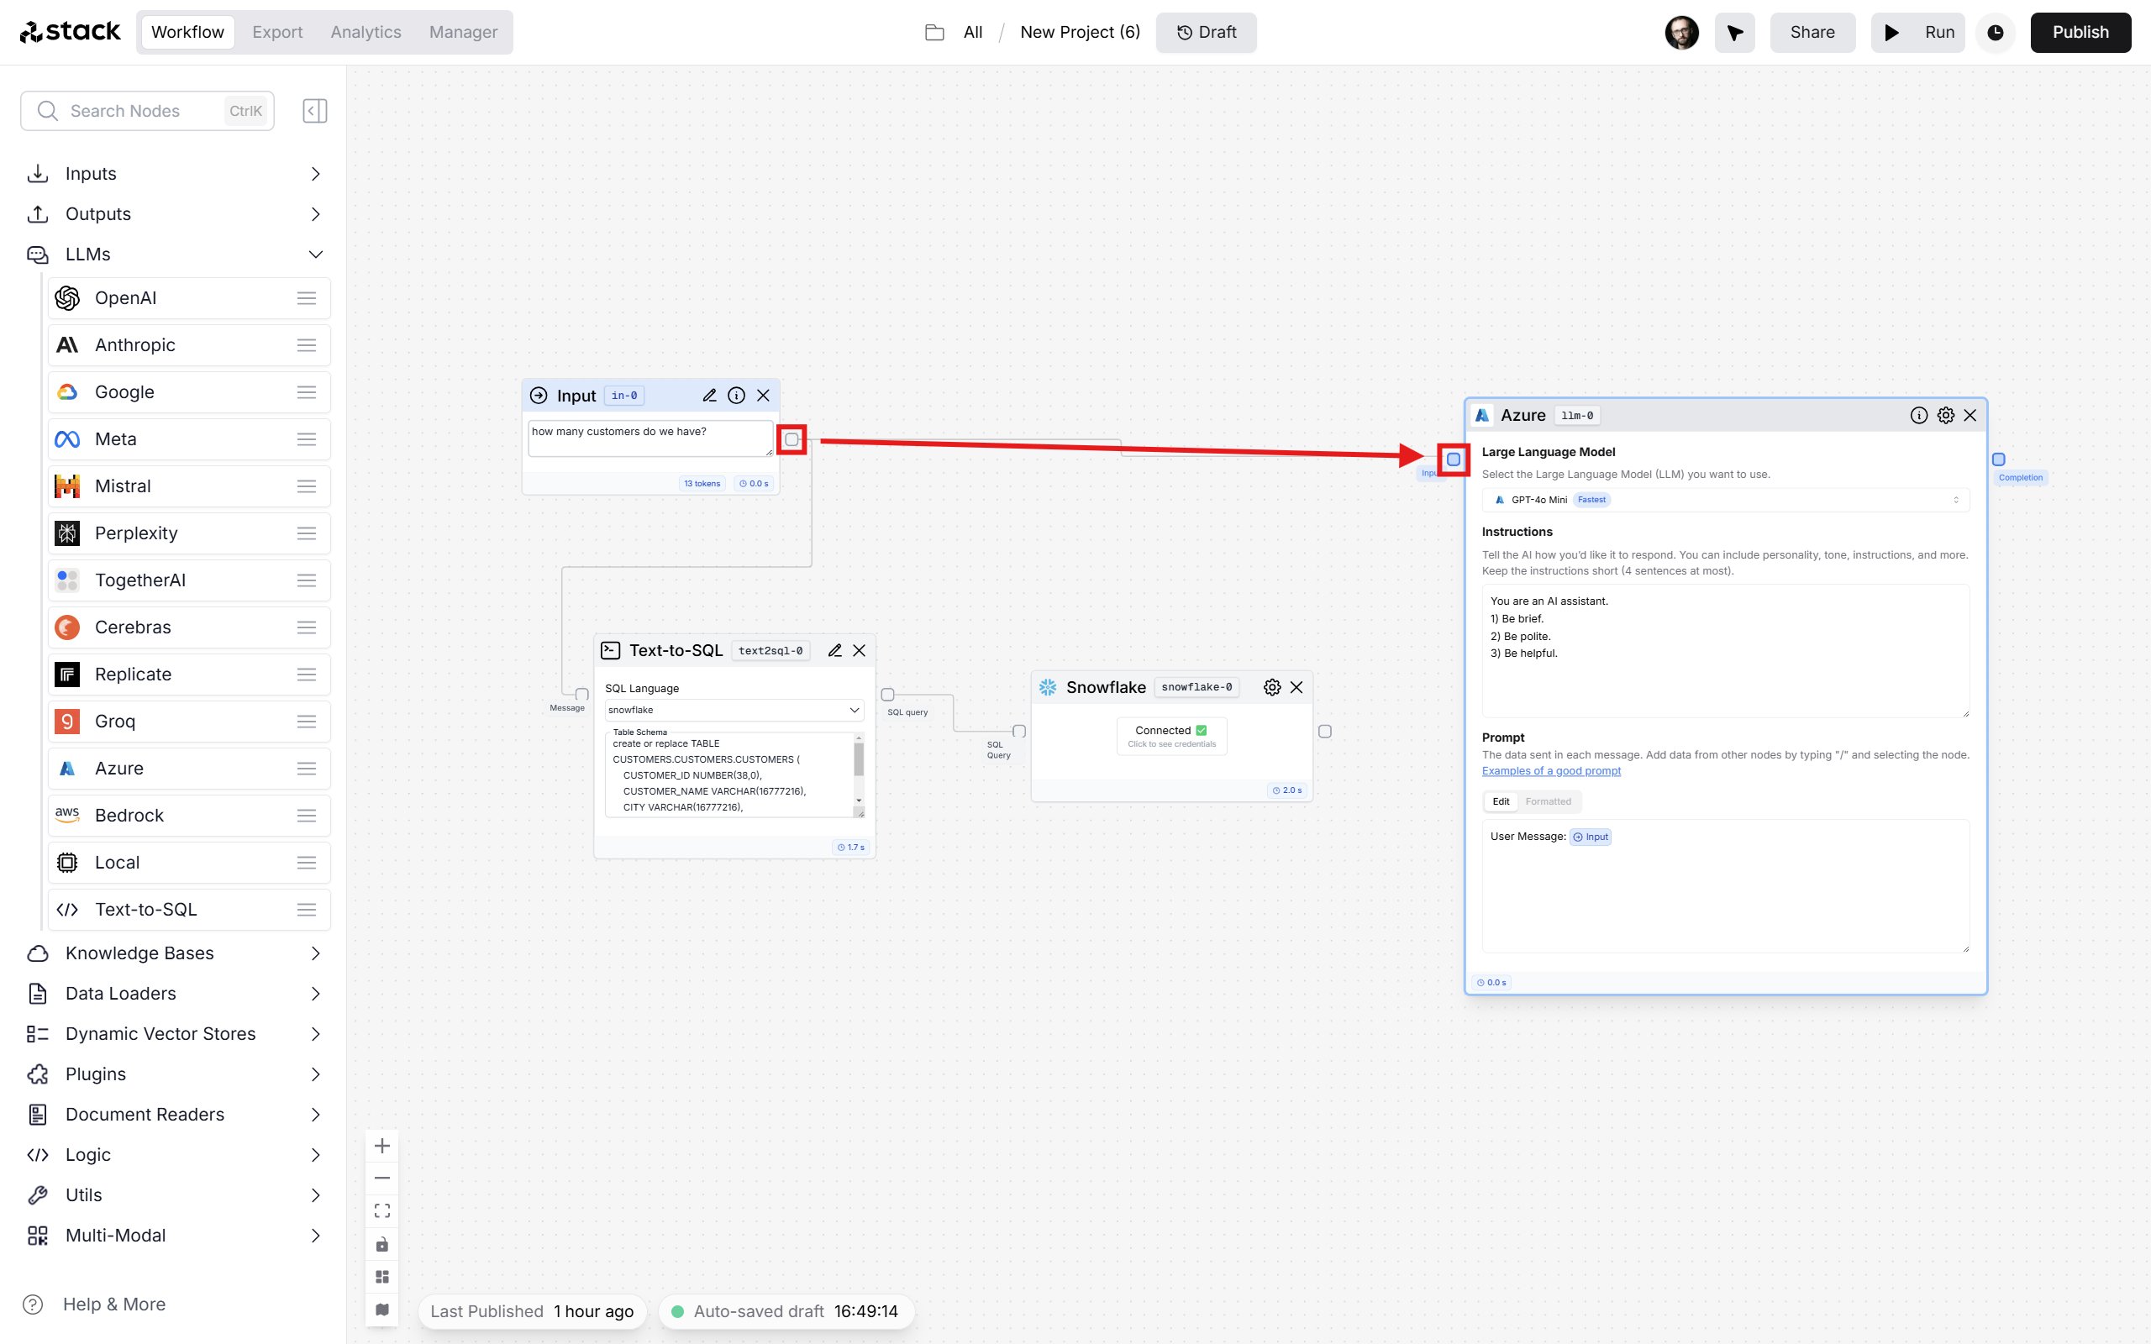Open Azure node settings gear
Screen dimensions: 2151x1344
(1946, 415)
